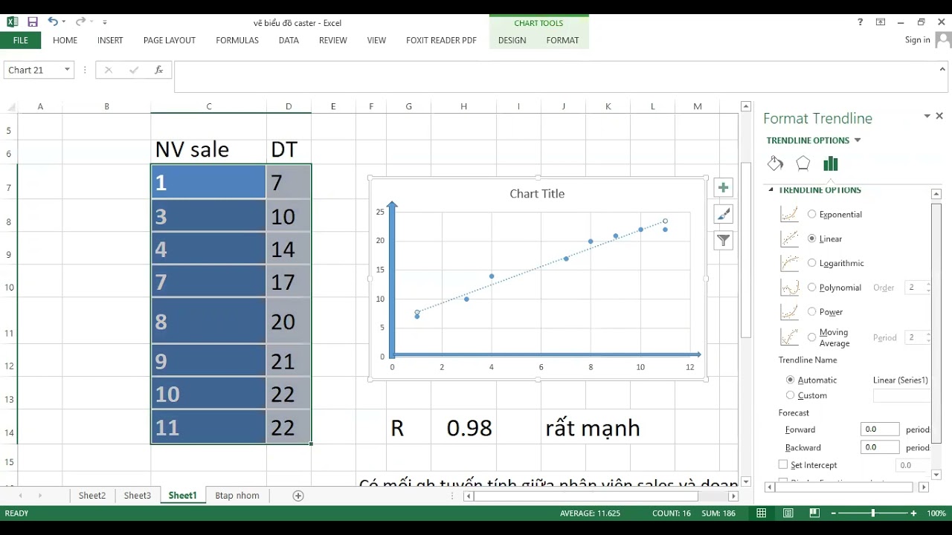Viewport: 952px width, 535px height.
Task: Open Trendline Options bar chart icon
Action: pyautogui.click(x=831, y=164)
